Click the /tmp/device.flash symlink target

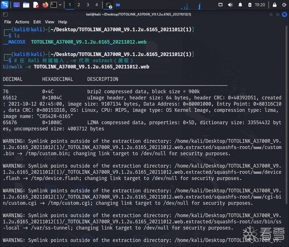(55, 178)
